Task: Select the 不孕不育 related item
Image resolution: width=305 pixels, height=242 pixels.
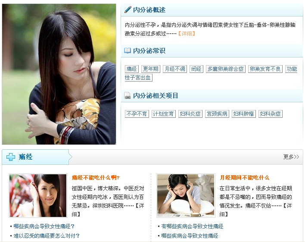Action: (x=137, y=114)
